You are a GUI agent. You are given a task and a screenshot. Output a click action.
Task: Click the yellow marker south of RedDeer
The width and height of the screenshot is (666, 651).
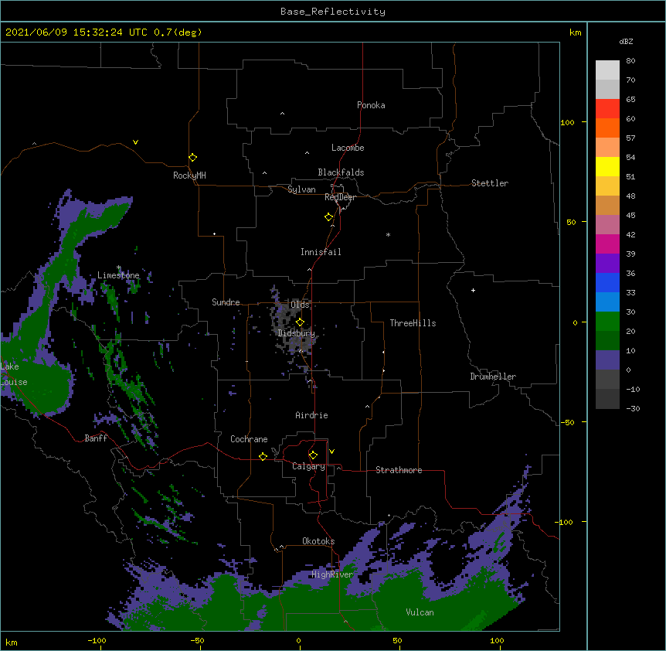tap(329, 217)
